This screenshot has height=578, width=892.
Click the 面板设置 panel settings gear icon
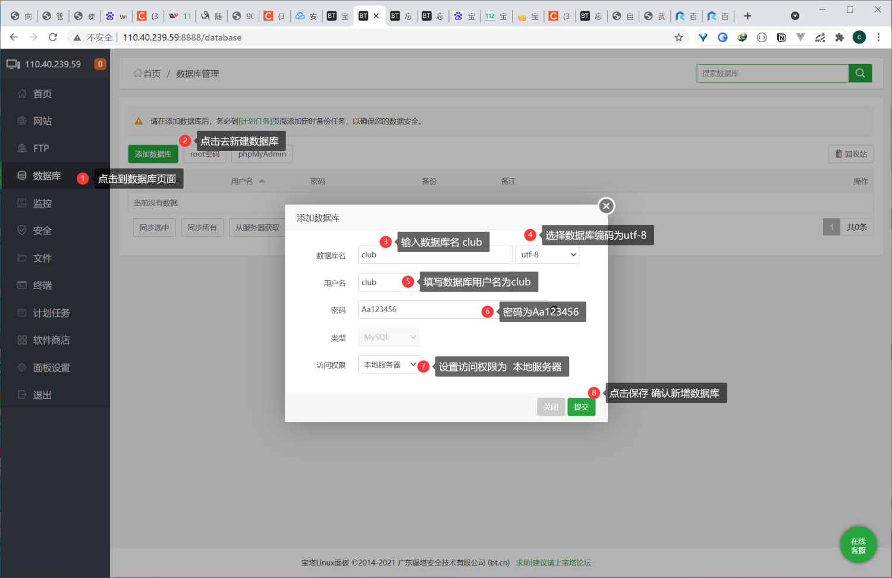tap(22, 367)
